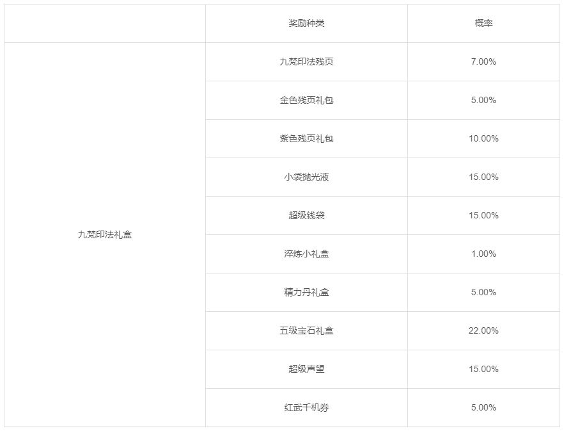Select the 红武千机券 reward cell
Viewport: 564px width, 431px height.
point(306,408)
